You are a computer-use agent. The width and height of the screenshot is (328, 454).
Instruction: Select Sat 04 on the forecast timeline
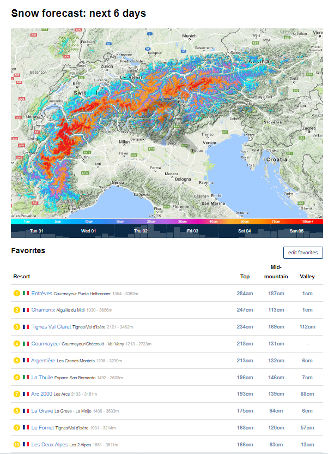click(x=245, y=231)
